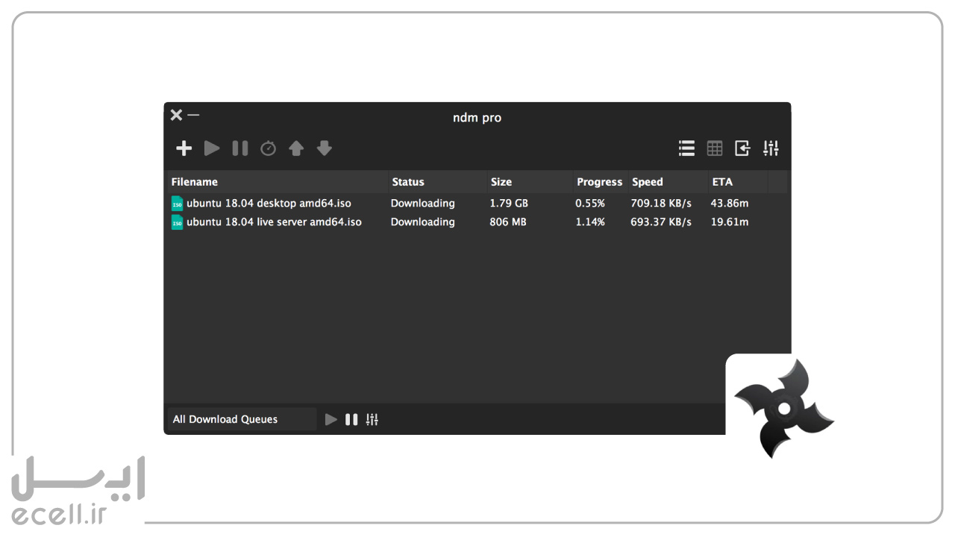This screenshot has width=955, height=537.
Task: Move download up in queue arrow
Action: coord(296,148)
